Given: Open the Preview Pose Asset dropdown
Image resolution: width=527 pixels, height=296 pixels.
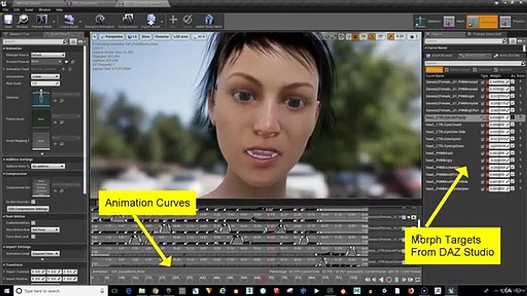Looking at the screenshot, I should pyautogui.click(x=47, y=62).
